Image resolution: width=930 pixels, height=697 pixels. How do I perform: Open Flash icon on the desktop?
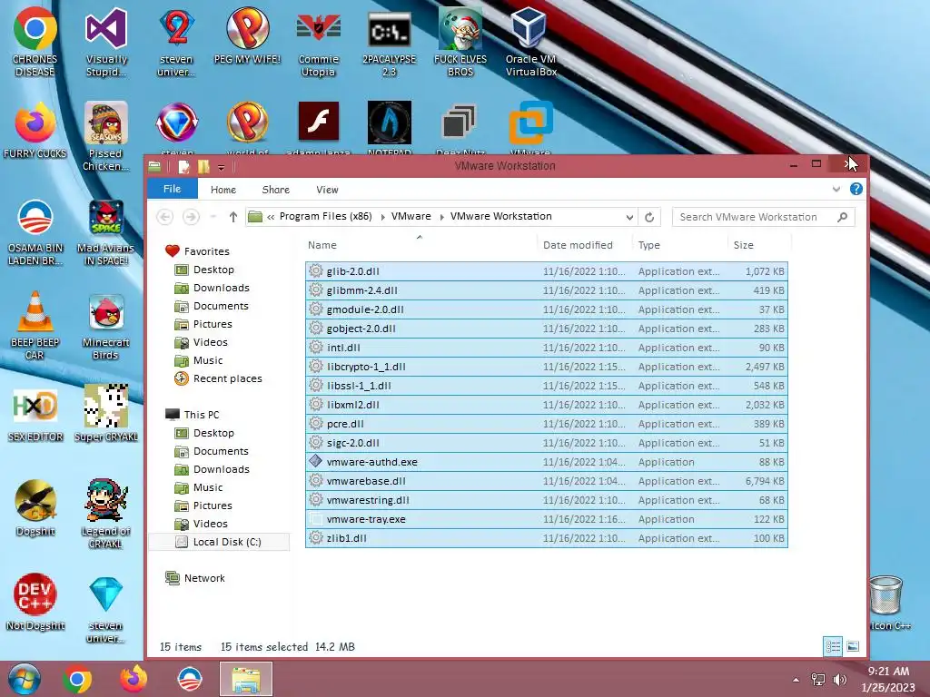coord(319,126)
